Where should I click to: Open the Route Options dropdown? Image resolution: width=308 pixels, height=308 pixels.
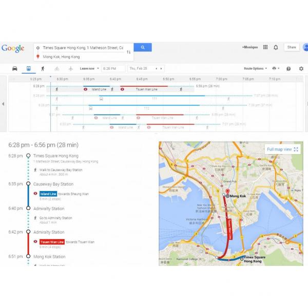[255, 69]
